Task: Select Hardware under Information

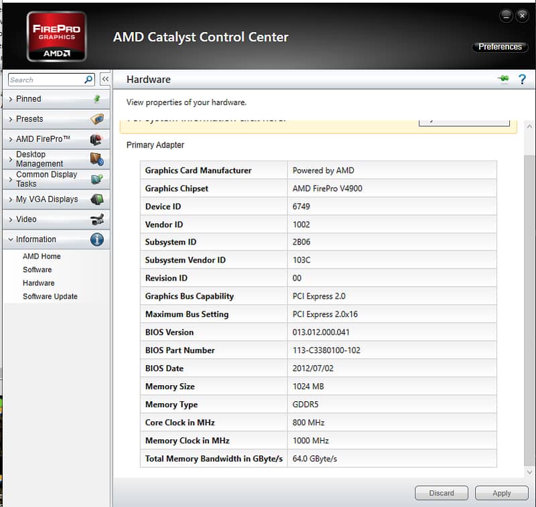Action: click(39, 283)
